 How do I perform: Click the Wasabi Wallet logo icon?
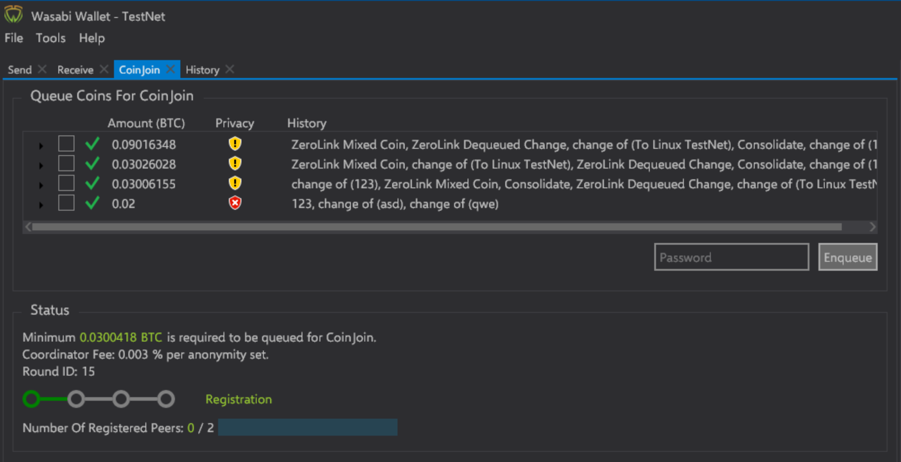(13, 15)
